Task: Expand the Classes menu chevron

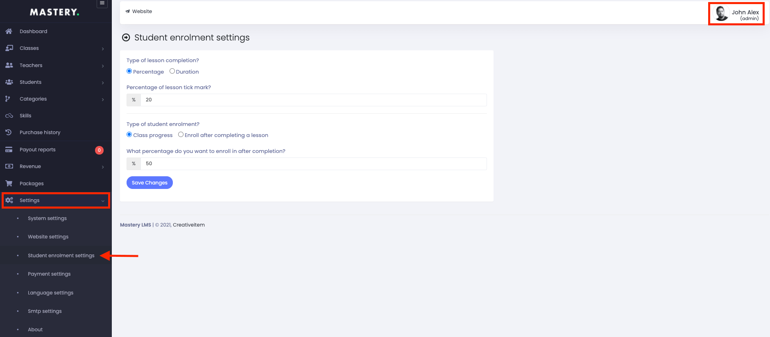Action: 103,49
